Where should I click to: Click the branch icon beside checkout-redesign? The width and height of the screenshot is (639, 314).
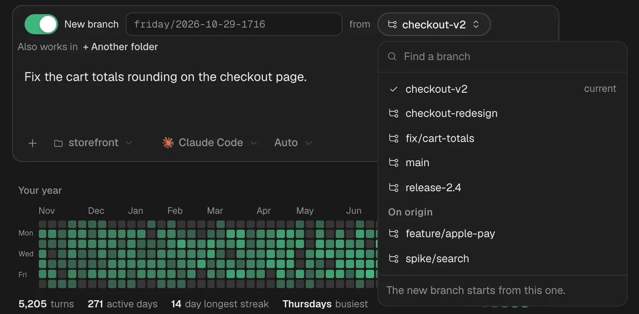tap(393, 113)
